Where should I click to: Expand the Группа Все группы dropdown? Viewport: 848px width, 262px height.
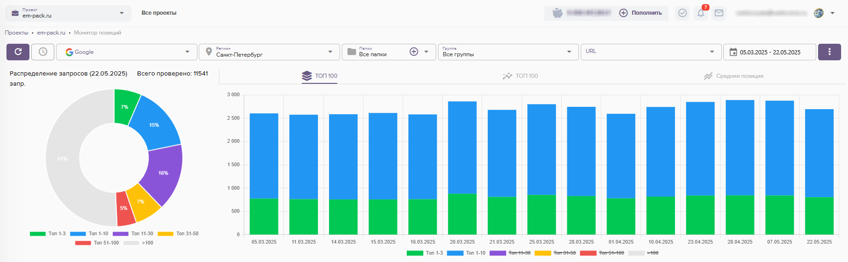point(508,52)
